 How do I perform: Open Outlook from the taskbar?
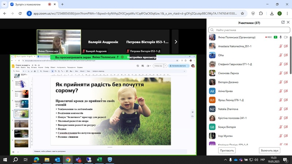(57, 160)
